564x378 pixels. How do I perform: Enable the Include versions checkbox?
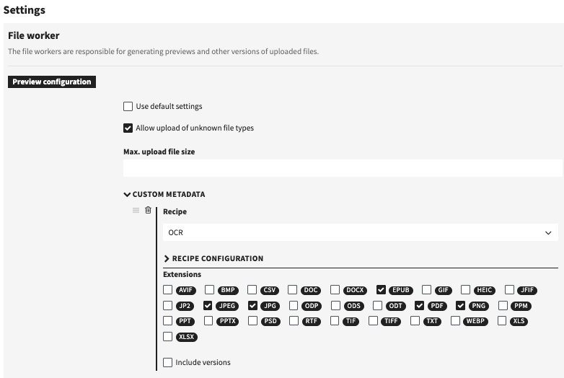click(168, 362)
